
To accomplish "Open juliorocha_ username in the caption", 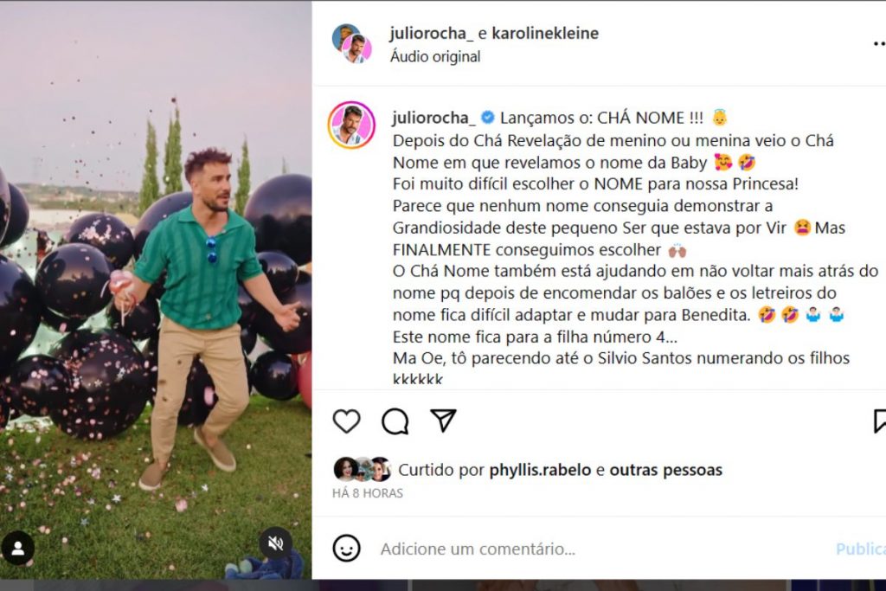I will (434, 118).
